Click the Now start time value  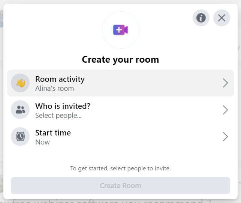tap(43, 142)
